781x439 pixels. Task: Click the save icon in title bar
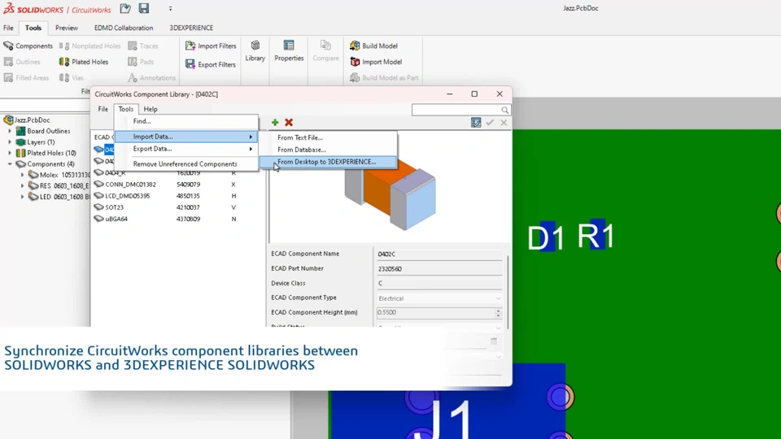pyautogui.click(x=144, y=8)
